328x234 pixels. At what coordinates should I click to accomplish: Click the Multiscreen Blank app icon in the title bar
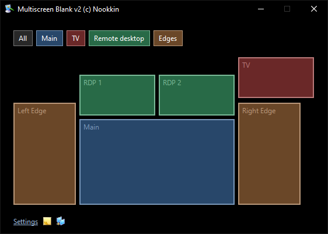point(9,9)
